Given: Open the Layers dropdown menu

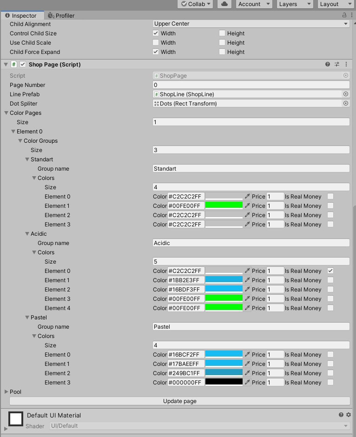Looking at the screenshot, I should click(x=295, y=4).
